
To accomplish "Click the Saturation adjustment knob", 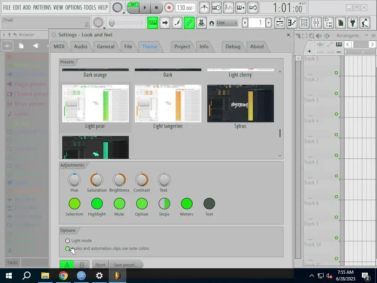I will [x=97, y=180].
